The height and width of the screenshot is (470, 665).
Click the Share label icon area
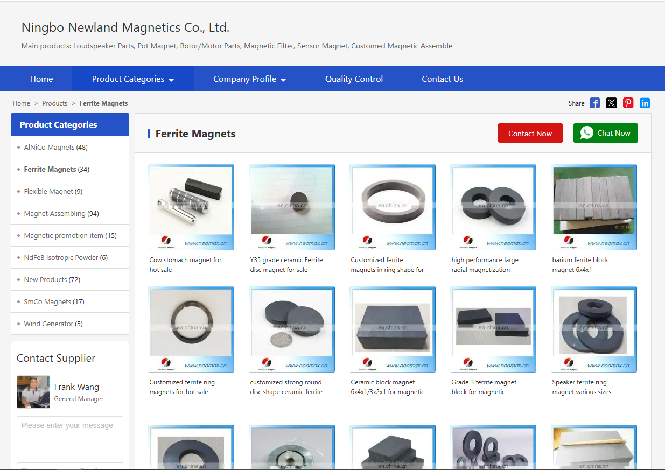576,103
